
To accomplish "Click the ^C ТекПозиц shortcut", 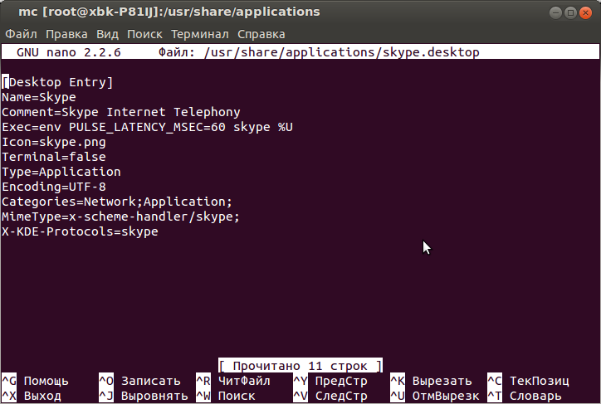I will 529,381.
